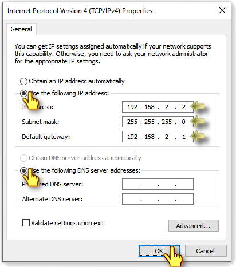Click the Subnet mask input field
236x267 pixels.
(158, 122)
